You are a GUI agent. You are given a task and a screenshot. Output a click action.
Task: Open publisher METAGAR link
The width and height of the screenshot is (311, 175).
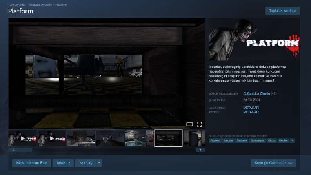[x=251, y=112]
